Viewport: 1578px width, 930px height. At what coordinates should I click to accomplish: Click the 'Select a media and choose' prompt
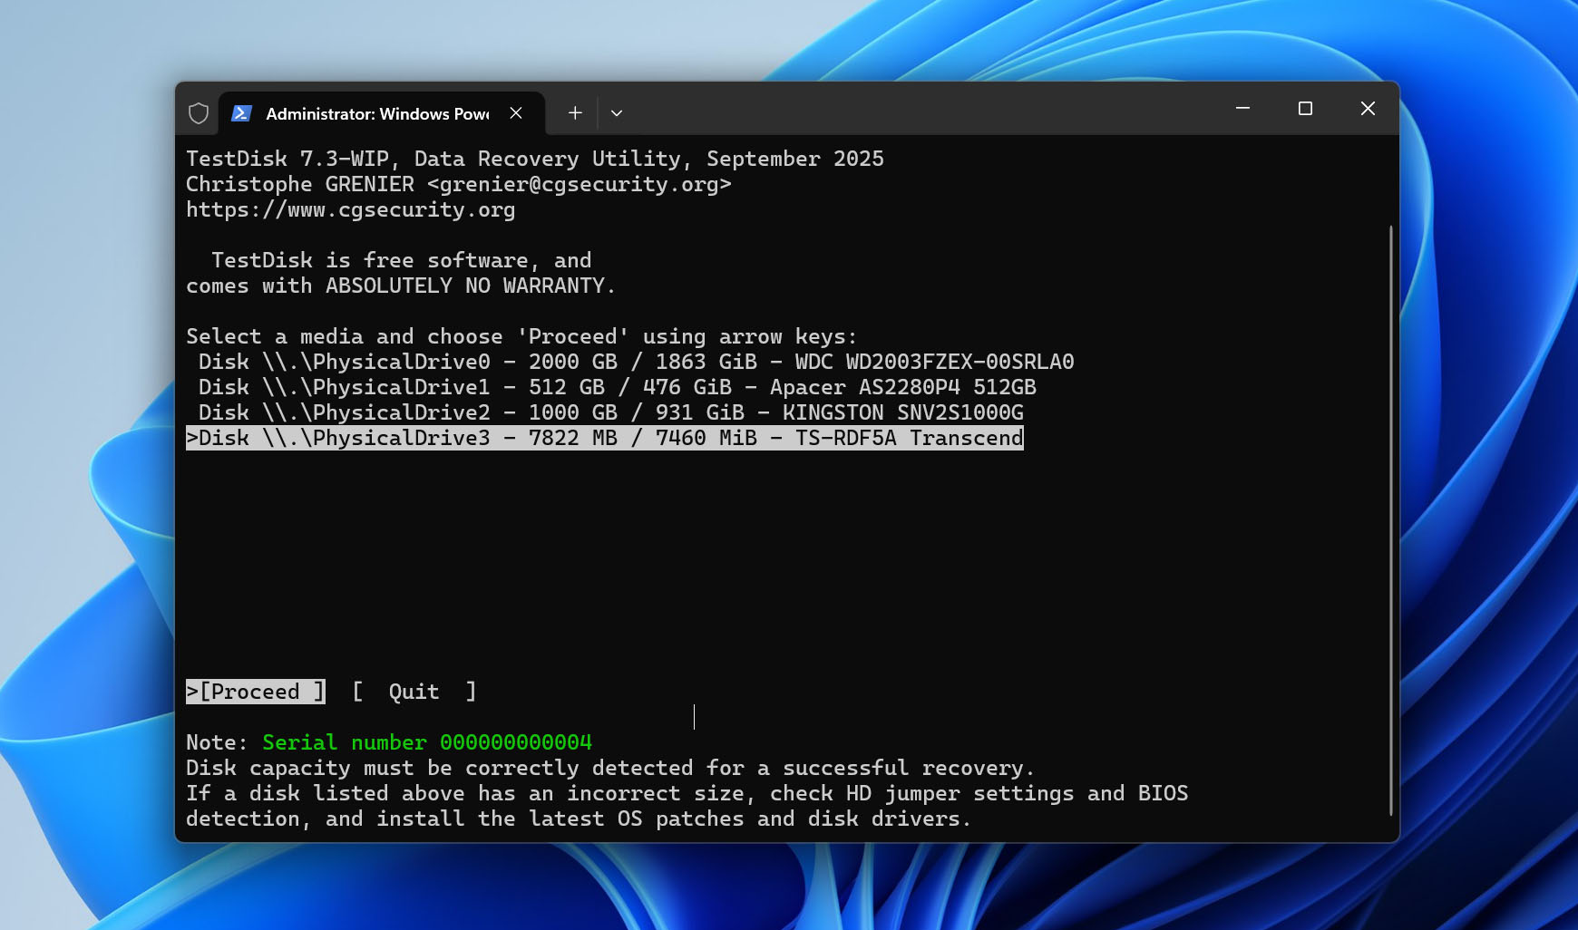(x=521, y=336)
